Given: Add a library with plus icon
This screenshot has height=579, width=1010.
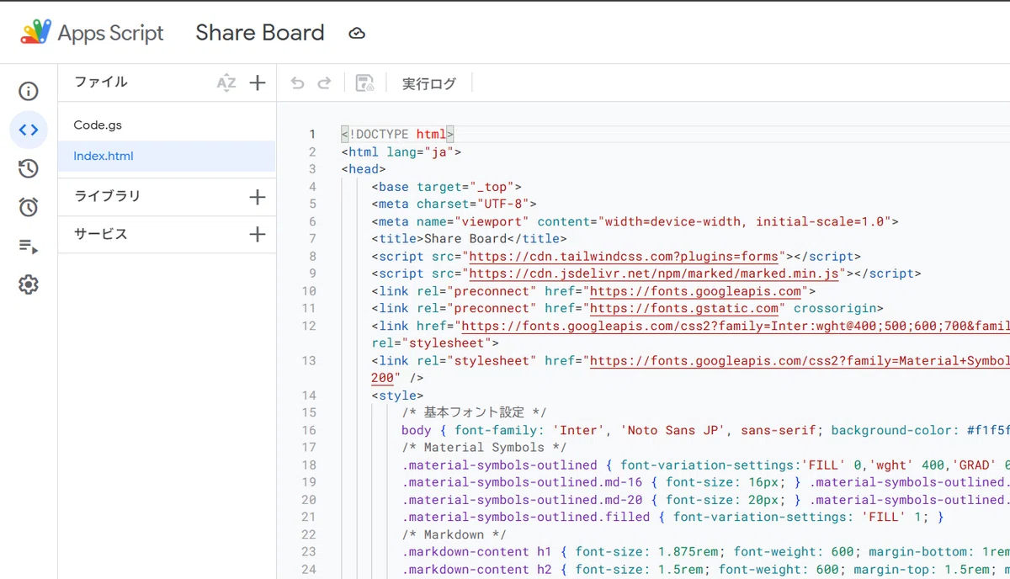Looking at the screenshot, I should pyautogui.click(x=258, y=197).
